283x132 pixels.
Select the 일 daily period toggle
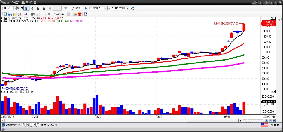(26, 8)
